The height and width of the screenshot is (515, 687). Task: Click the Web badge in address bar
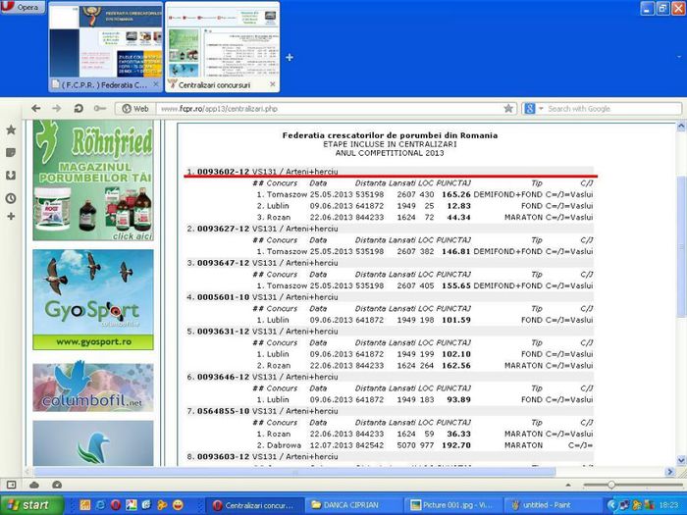(134, 109)
